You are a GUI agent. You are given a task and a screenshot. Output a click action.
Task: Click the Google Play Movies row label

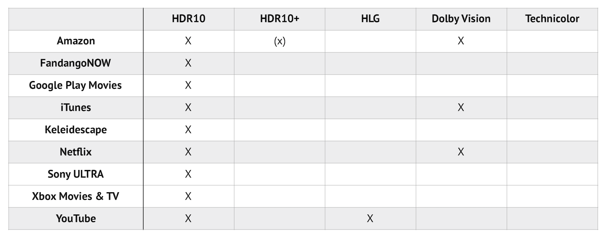pos(75,86)
